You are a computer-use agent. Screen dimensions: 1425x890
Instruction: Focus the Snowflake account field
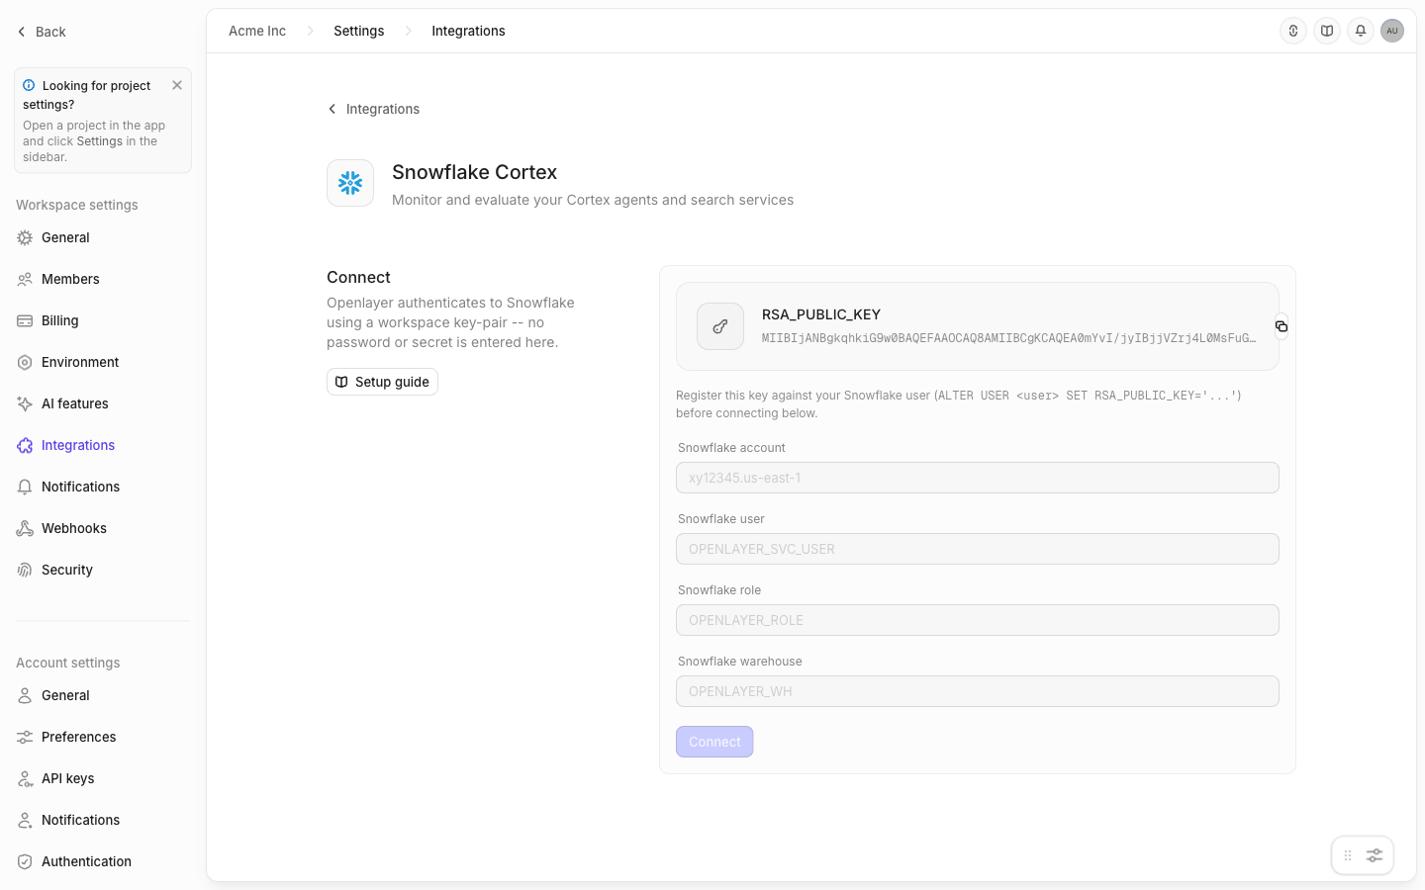978,478
